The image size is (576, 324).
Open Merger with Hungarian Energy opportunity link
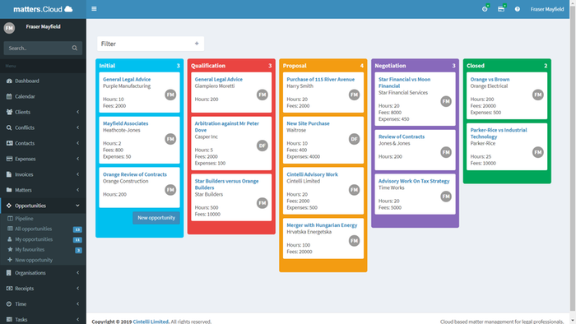[322, 225]
